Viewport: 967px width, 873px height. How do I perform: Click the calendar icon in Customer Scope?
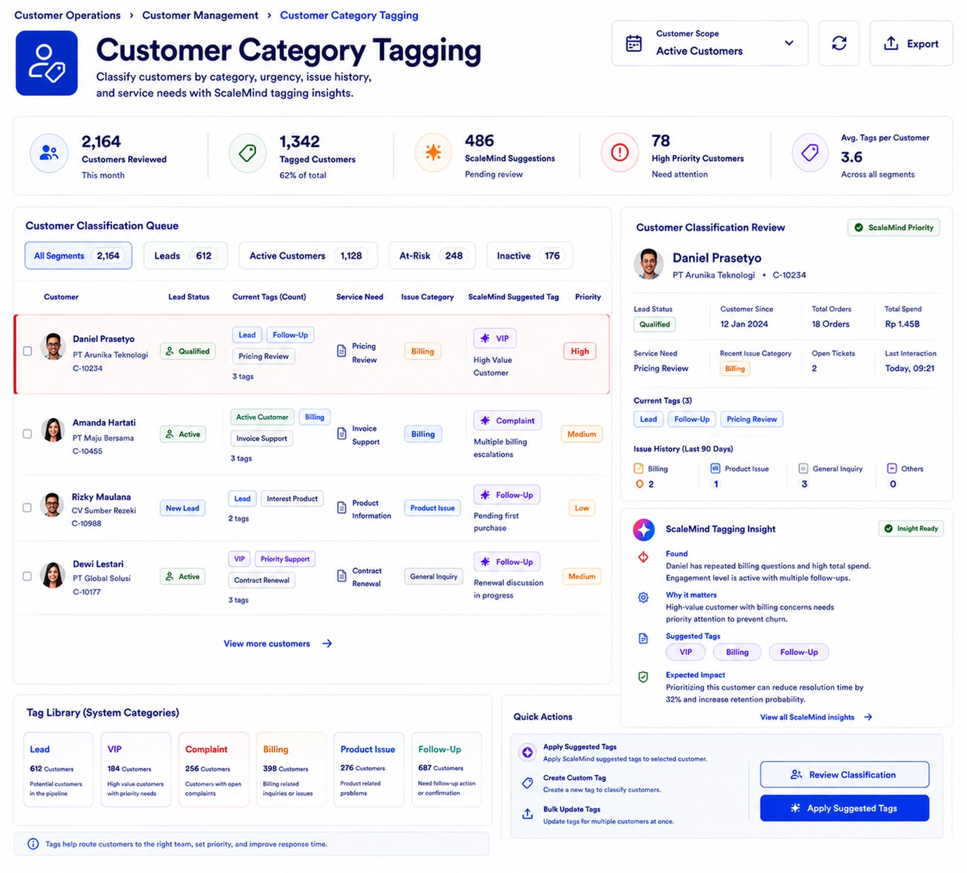click(x=634, y=43)
